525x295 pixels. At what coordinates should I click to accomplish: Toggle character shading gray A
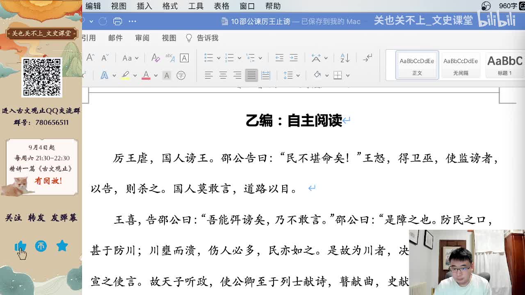point(167,75)
